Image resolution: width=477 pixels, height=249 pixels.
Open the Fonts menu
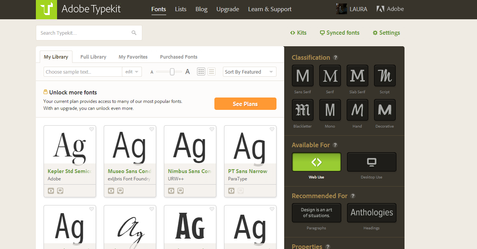click(x=159, y=9)
